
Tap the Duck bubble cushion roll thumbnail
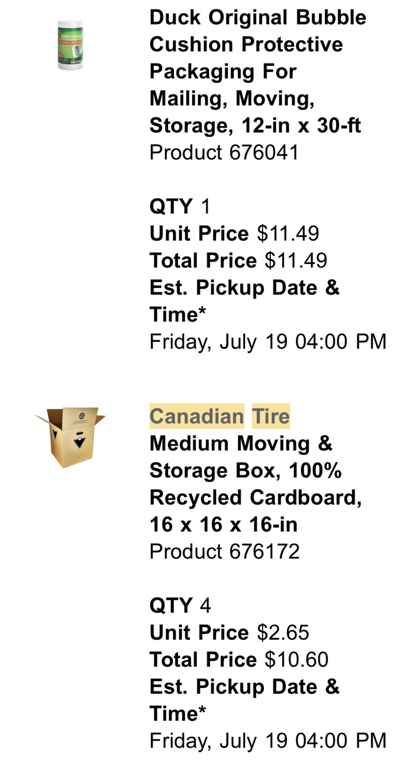tap(70, 45)
